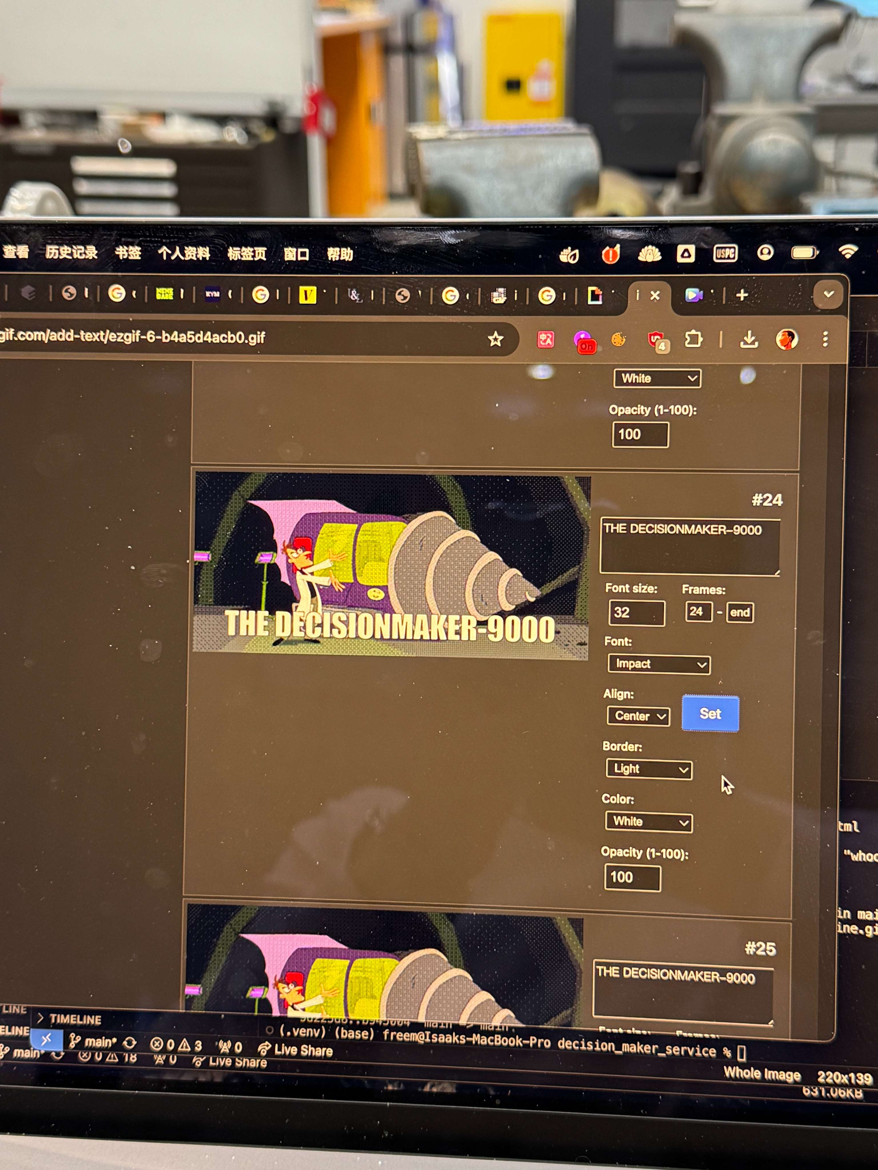Image resolution: width=878 pixels, height=1170 pixels.
Task: Edit the frame #25 caption text box
Action: point(683,993)
